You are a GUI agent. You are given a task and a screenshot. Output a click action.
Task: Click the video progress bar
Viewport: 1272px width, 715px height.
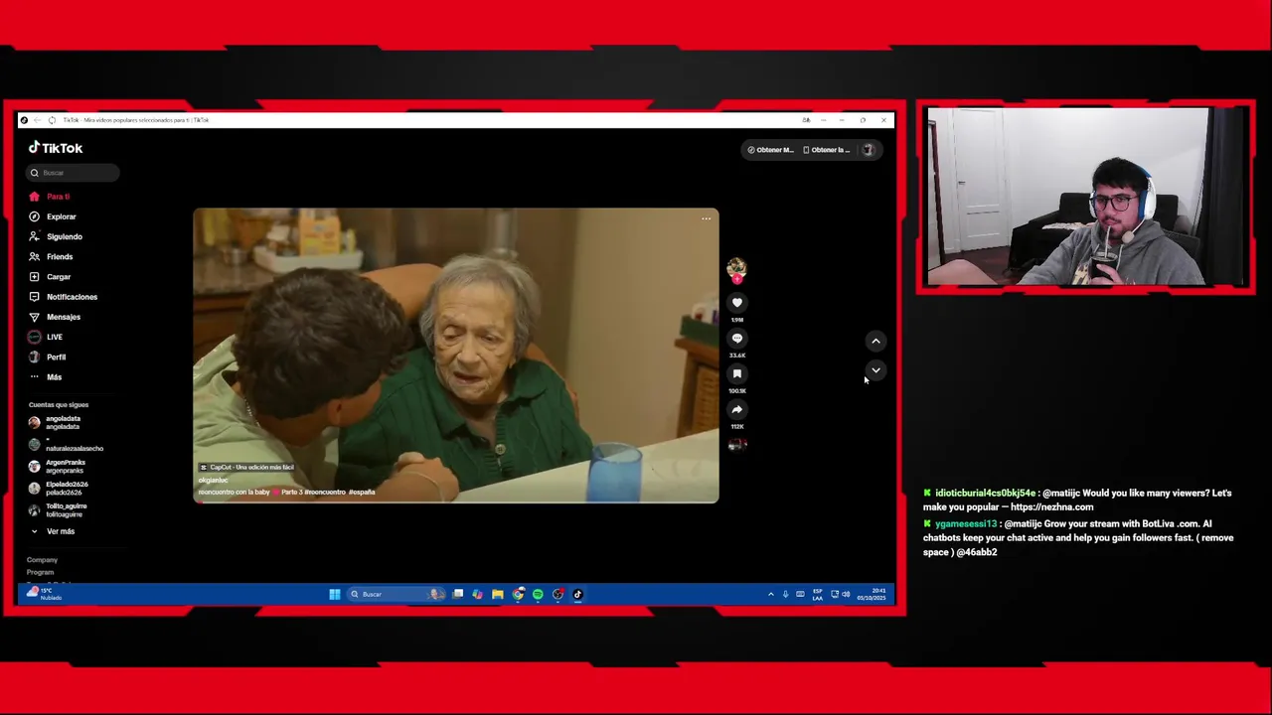pyautogui.click(x=456, y=501)
